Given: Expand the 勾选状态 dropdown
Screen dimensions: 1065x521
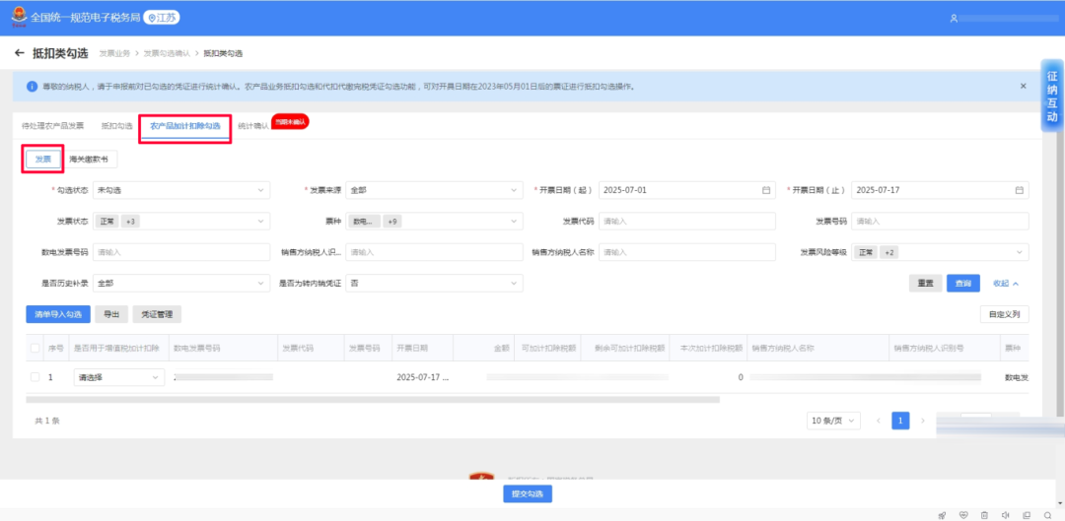Looking at the screenshot, I should pos(181,191).
